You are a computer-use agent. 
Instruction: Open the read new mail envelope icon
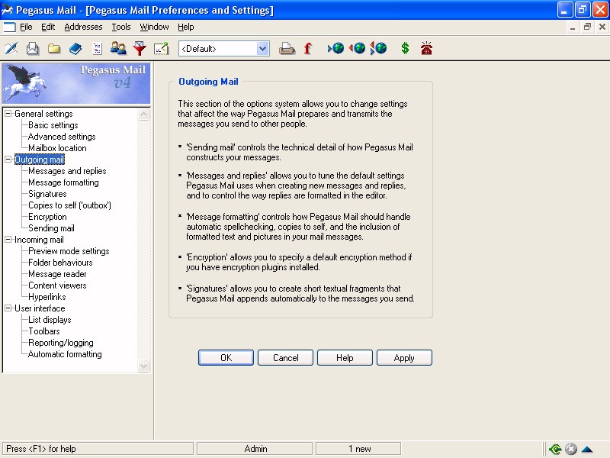coord(33,49)
